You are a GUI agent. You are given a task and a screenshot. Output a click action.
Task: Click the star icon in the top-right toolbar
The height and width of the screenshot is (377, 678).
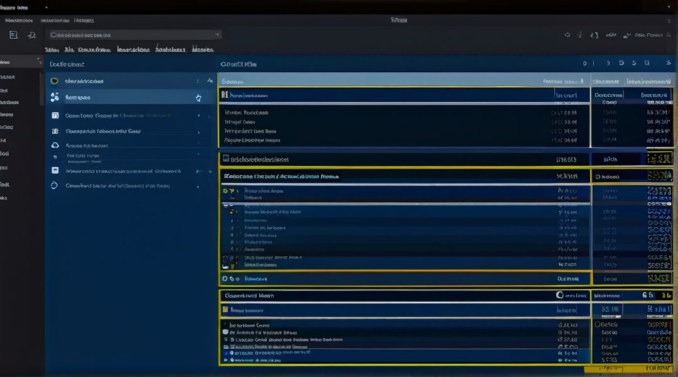[580, 35]
